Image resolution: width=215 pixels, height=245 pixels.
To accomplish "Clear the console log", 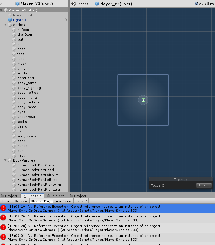I will click(5, 201).
